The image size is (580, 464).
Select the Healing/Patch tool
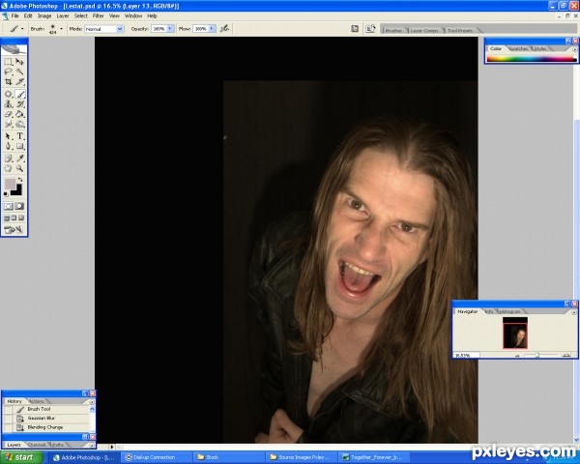click(x=8, y=94)
